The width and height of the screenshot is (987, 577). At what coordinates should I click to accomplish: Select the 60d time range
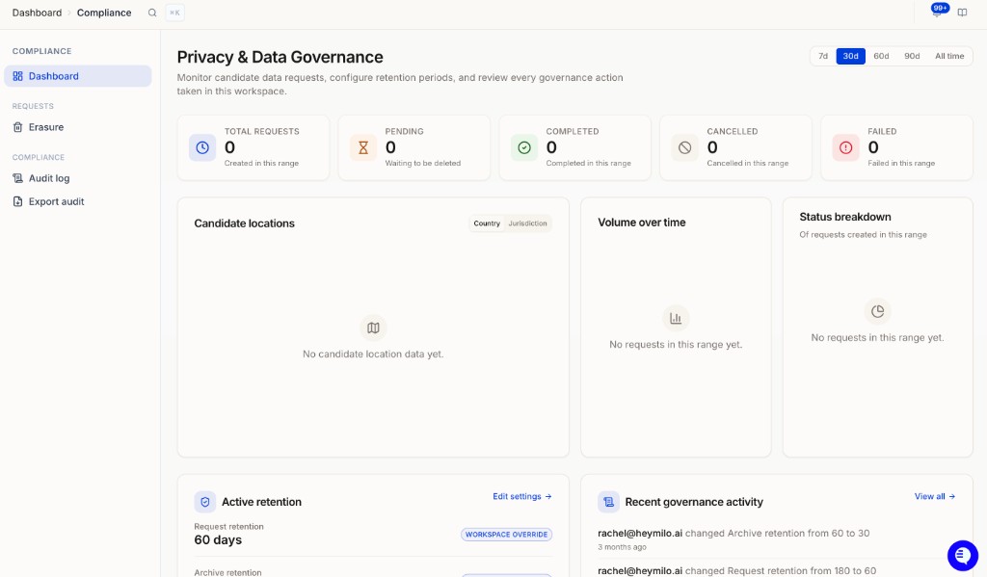point(881,56)
